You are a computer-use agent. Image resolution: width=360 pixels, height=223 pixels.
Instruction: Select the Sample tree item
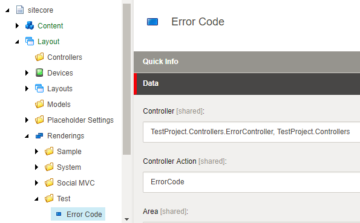pos(69,152)
